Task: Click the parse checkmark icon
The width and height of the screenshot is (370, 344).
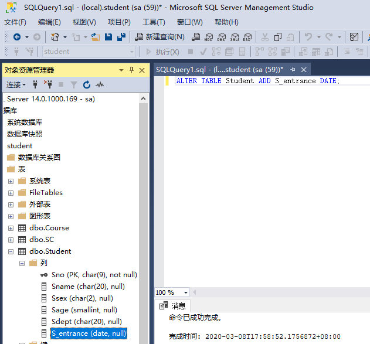Action: (203, 52)
